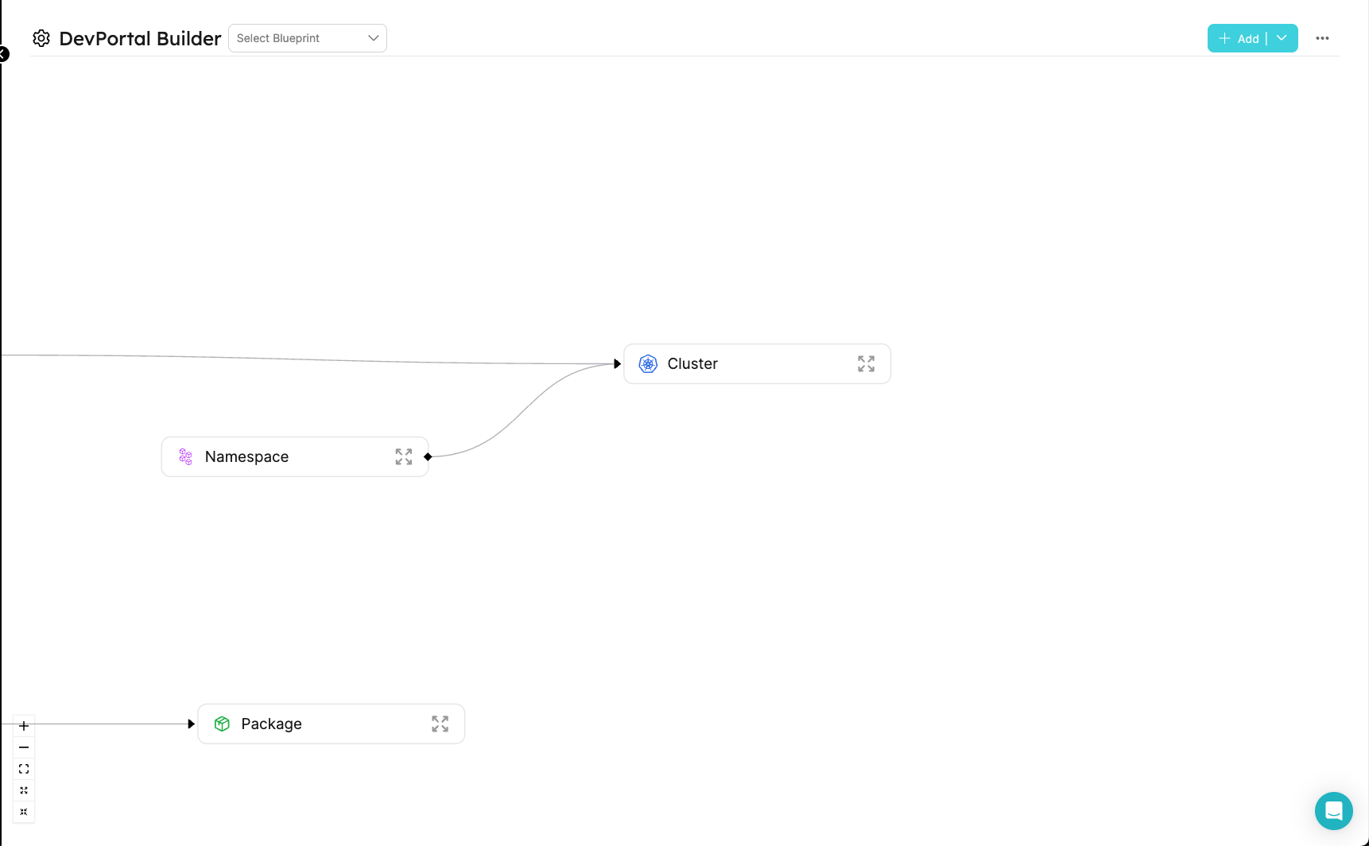This screenshot has height=846, width=1369.
Task: Open the Intercom chat bubble
Action: point(1334,811)
